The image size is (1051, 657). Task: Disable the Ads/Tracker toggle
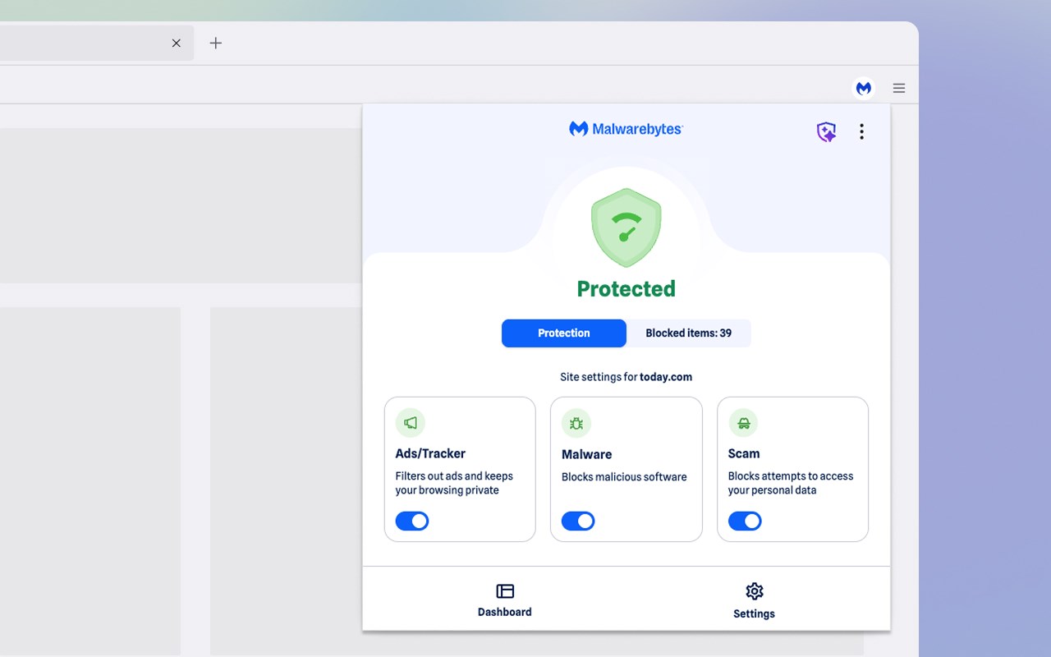(x=412, y=521)
